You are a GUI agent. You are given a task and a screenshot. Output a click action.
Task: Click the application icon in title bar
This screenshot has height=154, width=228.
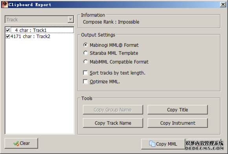click(x=5, y=5)
